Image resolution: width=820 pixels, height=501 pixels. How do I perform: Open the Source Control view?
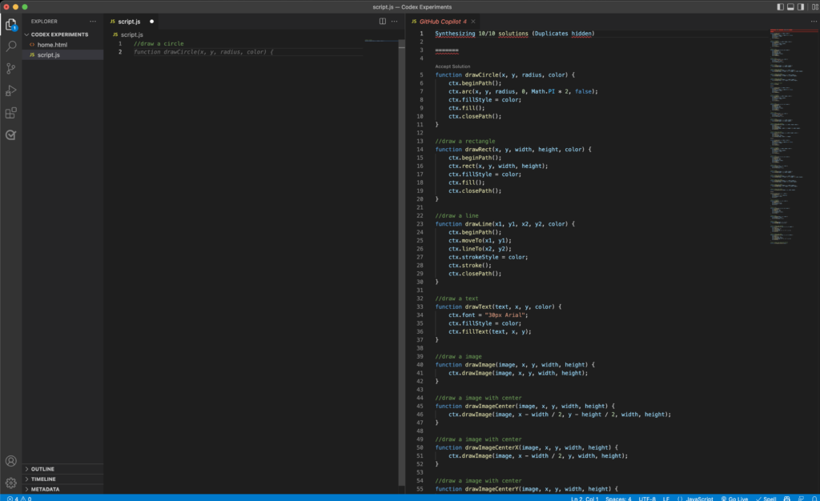pyautogui.click(x=10, y=69)
